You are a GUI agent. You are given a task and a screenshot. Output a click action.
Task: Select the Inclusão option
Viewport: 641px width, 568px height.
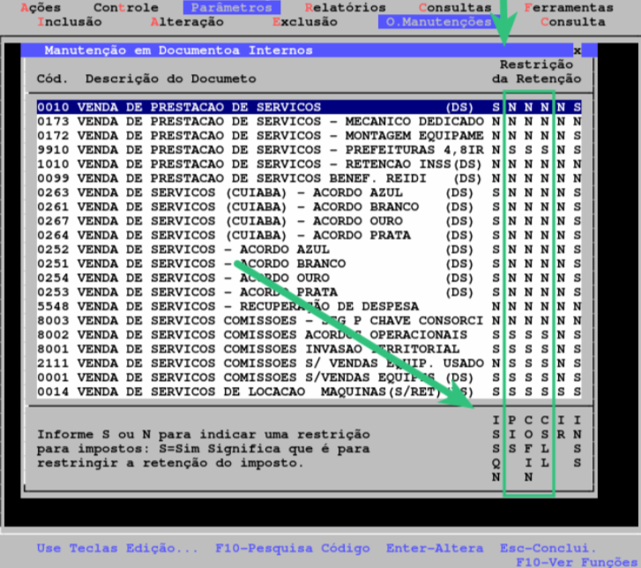pos(71,21)
